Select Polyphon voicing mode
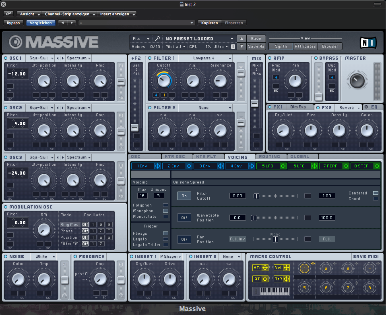The height and width of the screenshot is (315, 386). pos(165,205)
